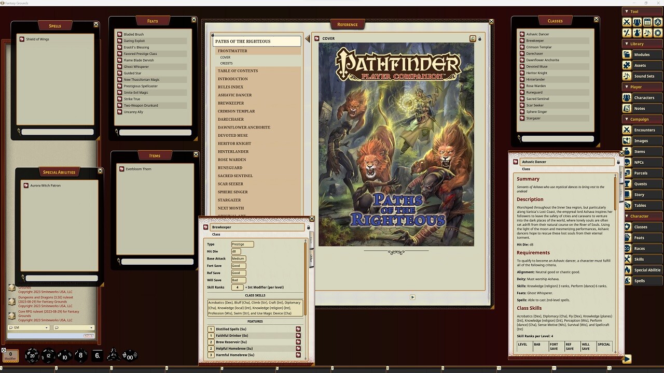Open the Modifiers plus/minus tool
The height and width of the screenshot is (373, 664).
pyautogui.click(x=628, y=33)
